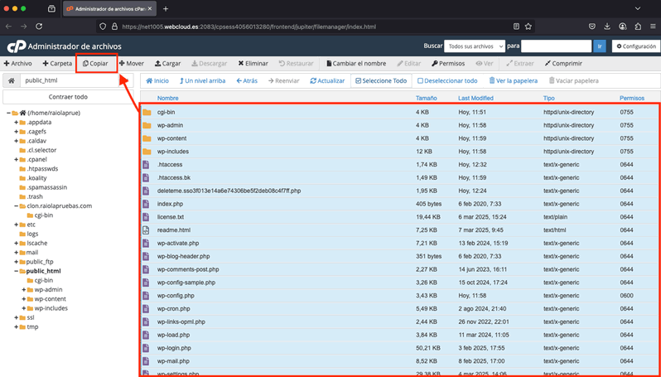The image size is (661, 377).
Task: Select logs folder in tree
Action: [x=32, y=234]
